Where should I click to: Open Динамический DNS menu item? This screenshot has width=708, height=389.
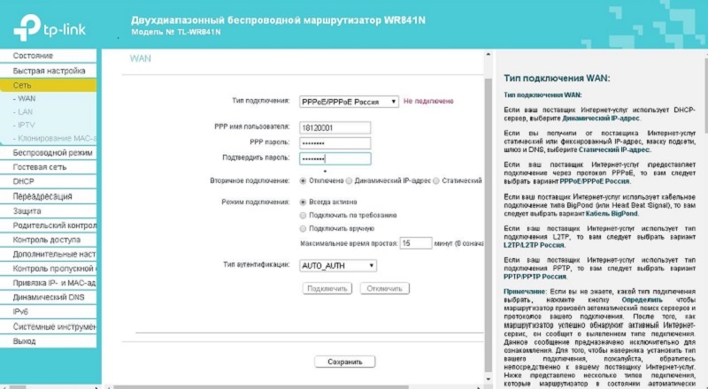coord(49,297)
